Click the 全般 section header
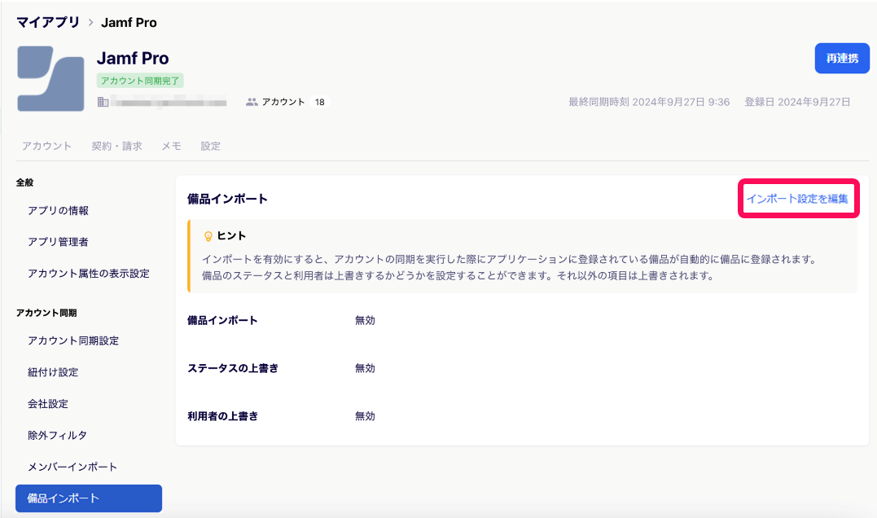 click(x=24, y=182)
